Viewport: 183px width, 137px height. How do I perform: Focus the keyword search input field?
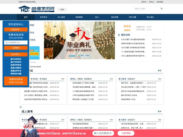pos(147,9)
